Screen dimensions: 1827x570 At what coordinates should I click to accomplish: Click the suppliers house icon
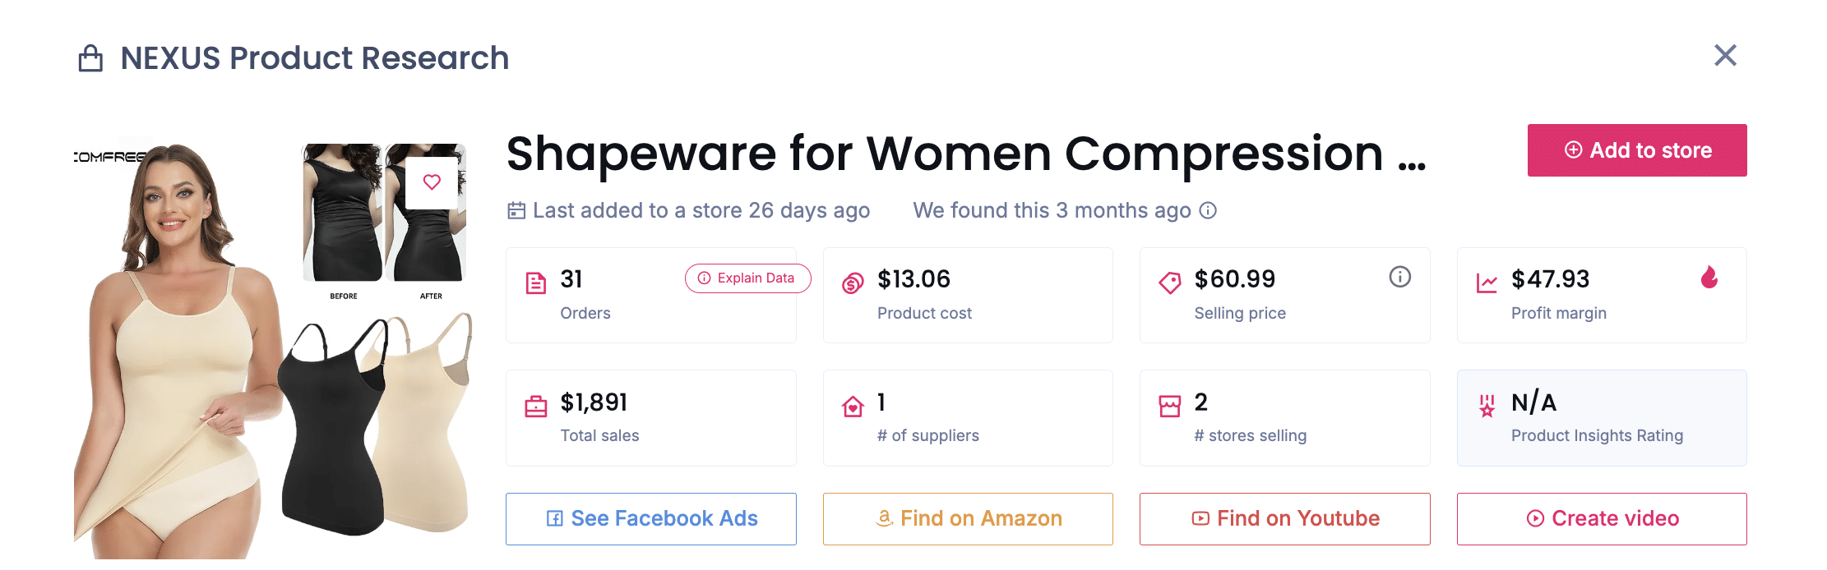(853, 407)
